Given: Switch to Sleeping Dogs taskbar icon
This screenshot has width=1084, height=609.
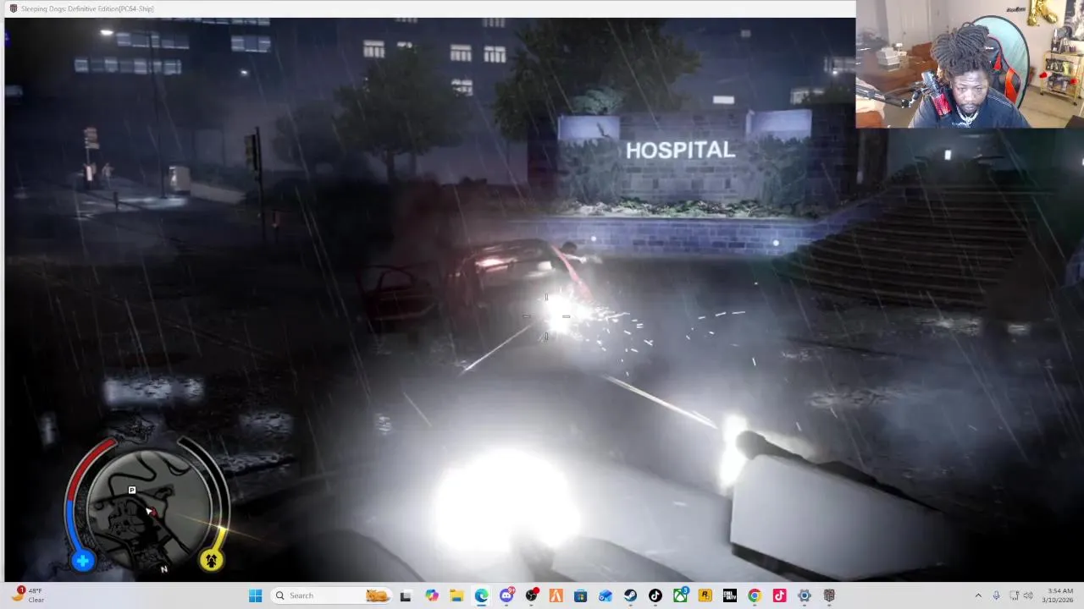Looking at the screenshot, I should (829, 595).
